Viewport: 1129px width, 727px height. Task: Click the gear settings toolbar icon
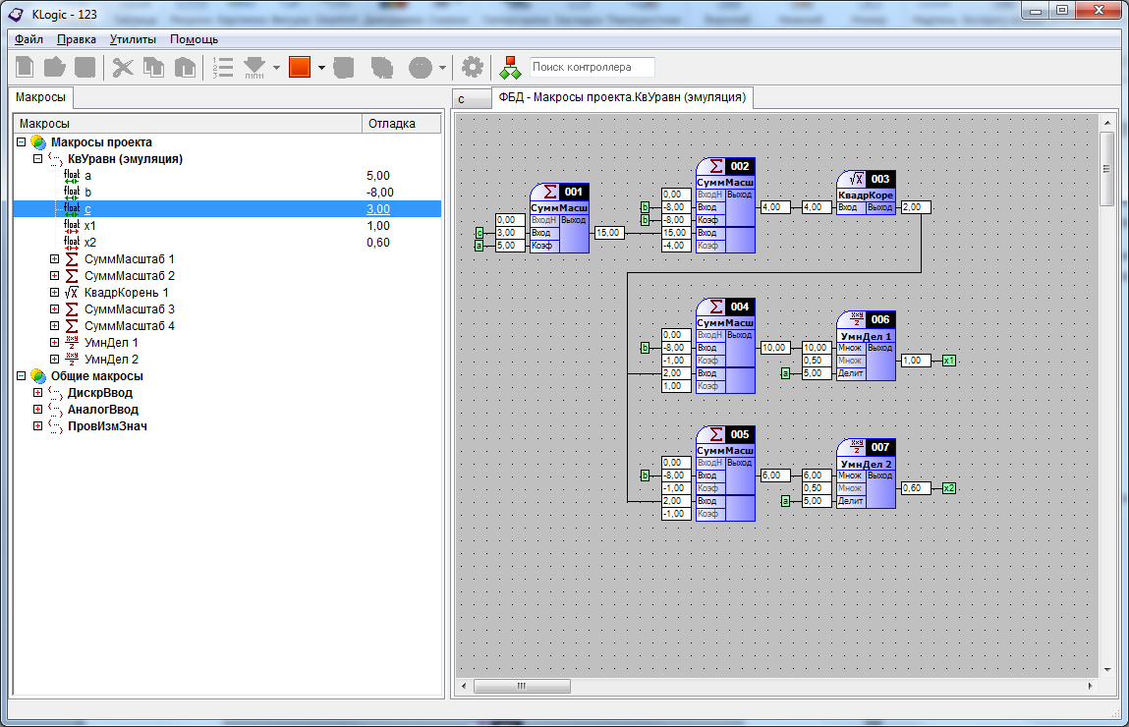coord(473,68)
